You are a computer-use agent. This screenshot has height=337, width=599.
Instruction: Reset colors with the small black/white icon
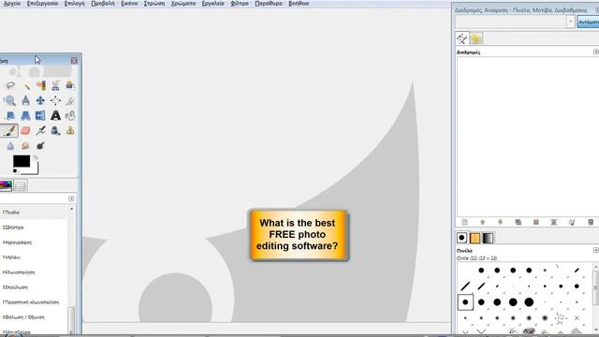[15, 171]
